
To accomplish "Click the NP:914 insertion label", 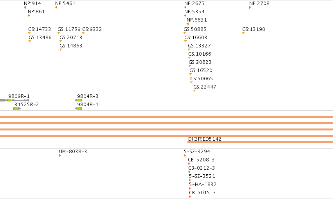I will [x=32, y=4].
